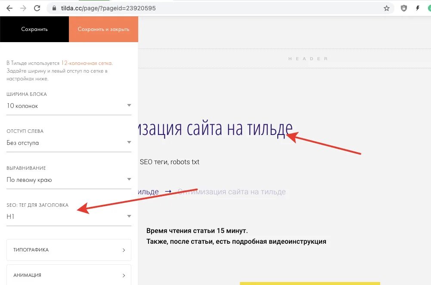Viewport: 431px width, 285px height.
Task: Open the 12-колоночная сетка link
Action: tap(87, 63)
